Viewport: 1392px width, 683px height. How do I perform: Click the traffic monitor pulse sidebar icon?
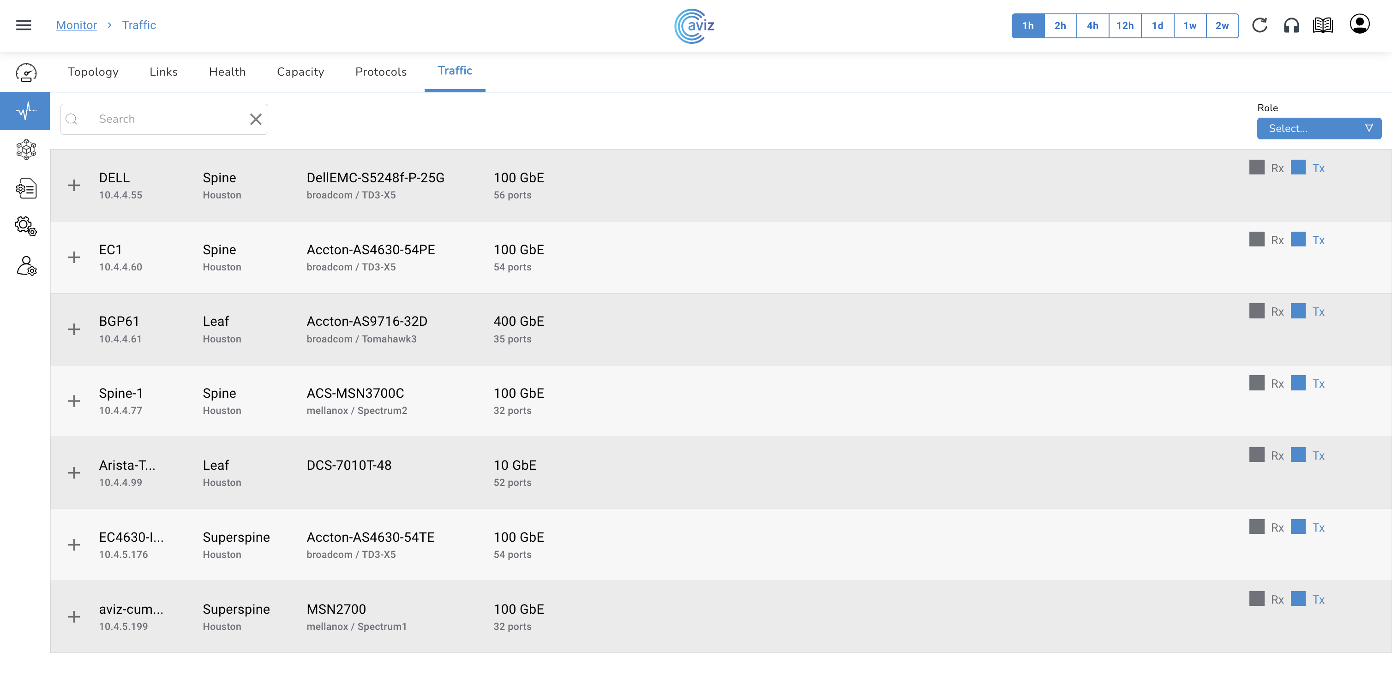click(25, 111)
